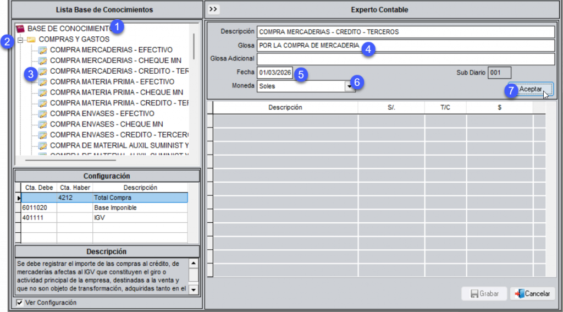The width and height of the screenshot is (563, 312).
Task: Click icon beside COMPRA MATERIA PRIMA - EFECTIVO
Action: click(43, 82)
